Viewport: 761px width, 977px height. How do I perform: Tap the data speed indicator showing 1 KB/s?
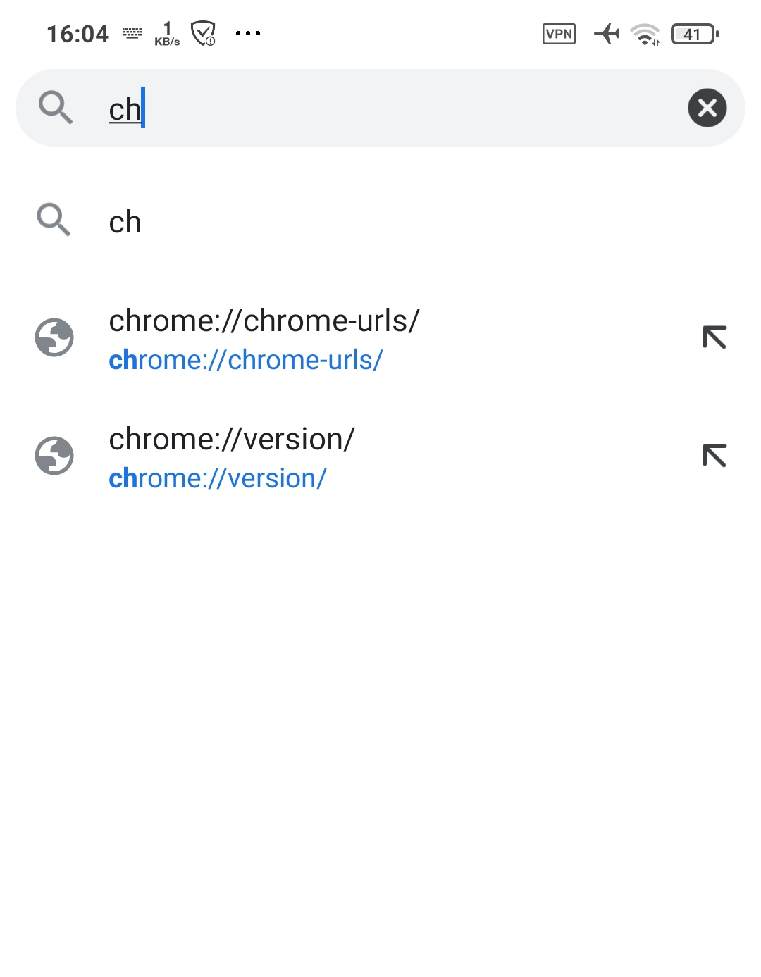pyautogui.click(x=167, y=32)
